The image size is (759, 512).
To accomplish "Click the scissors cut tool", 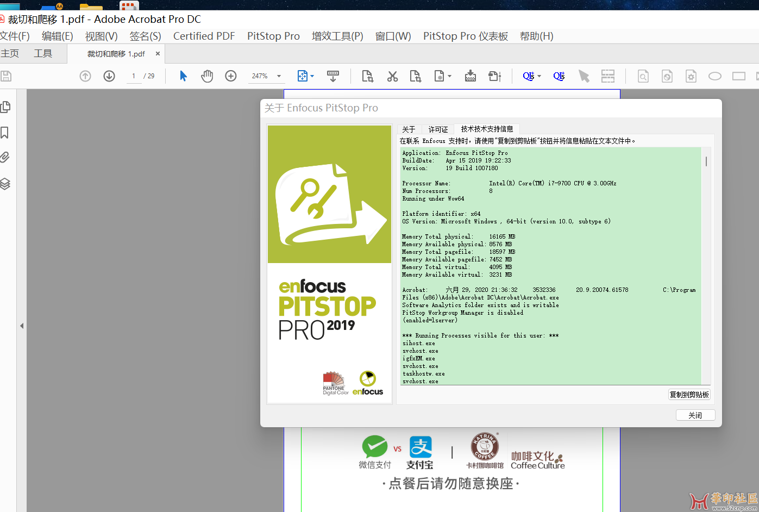I will coord(392,76).
